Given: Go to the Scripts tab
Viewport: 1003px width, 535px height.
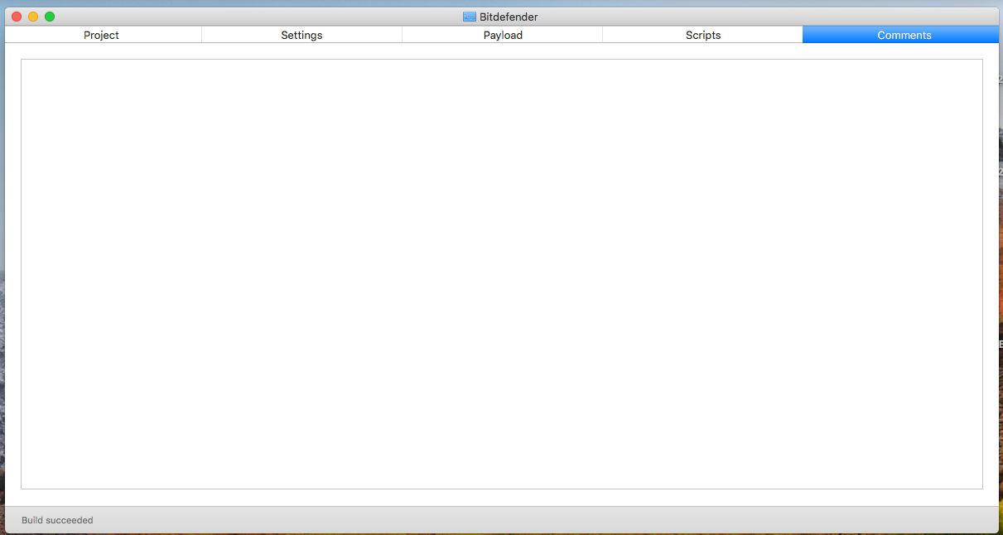Looking at the screenshot, I should click(x=703, y=35).
